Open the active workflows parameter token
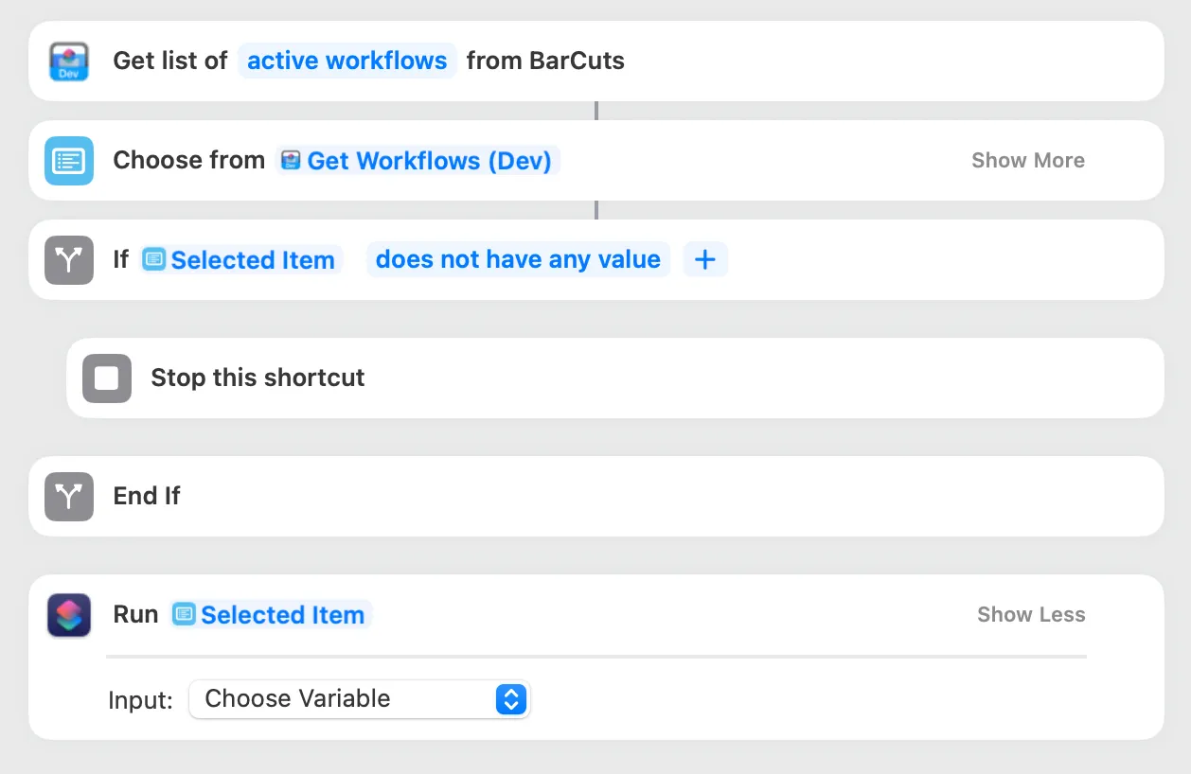 tap(347, 61)
